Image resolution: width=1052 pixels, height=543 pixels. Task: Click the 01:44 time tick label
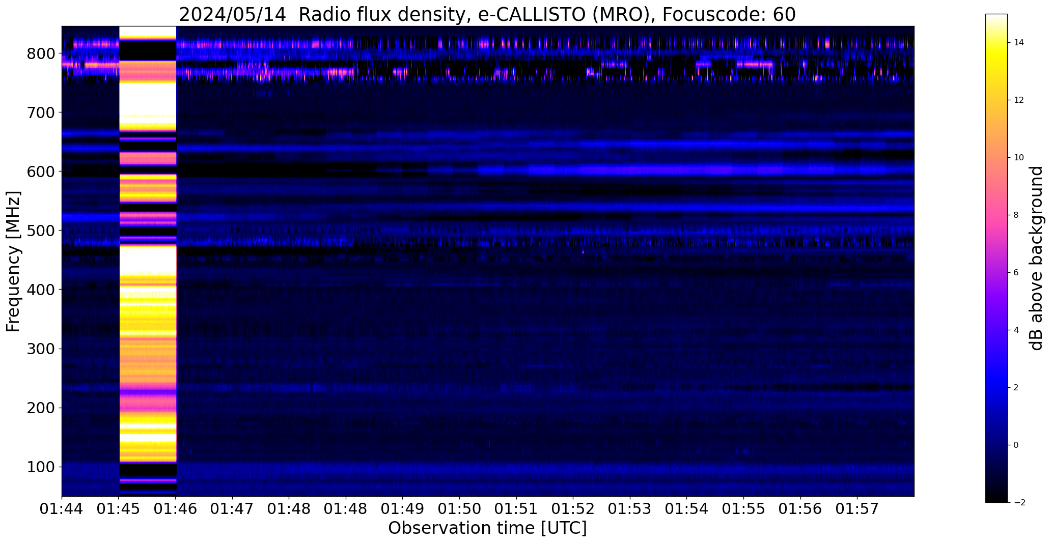point(62,509)
